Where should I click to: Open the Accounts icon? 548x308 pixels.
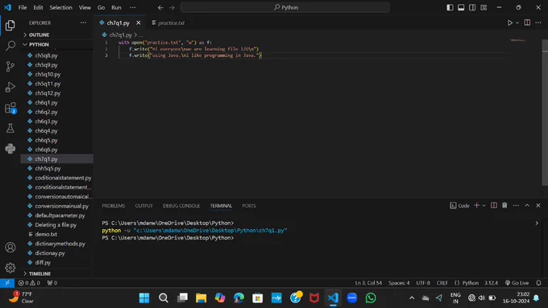coord(10,248)
